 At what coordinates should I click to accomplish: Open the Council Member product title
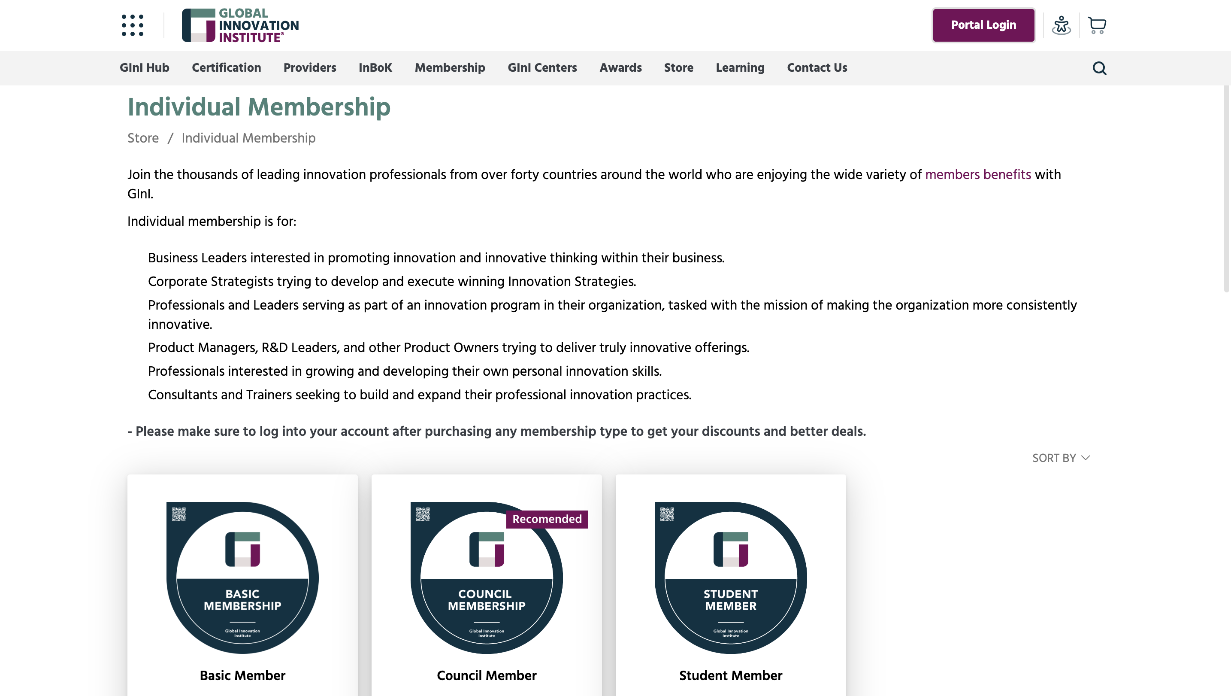pyautogui.click(x=486, y=675)
